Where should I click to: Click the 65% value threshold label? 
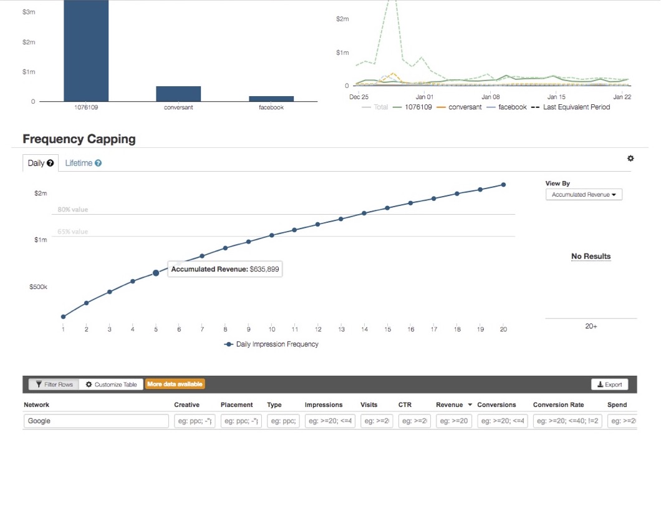click(73, 232)
